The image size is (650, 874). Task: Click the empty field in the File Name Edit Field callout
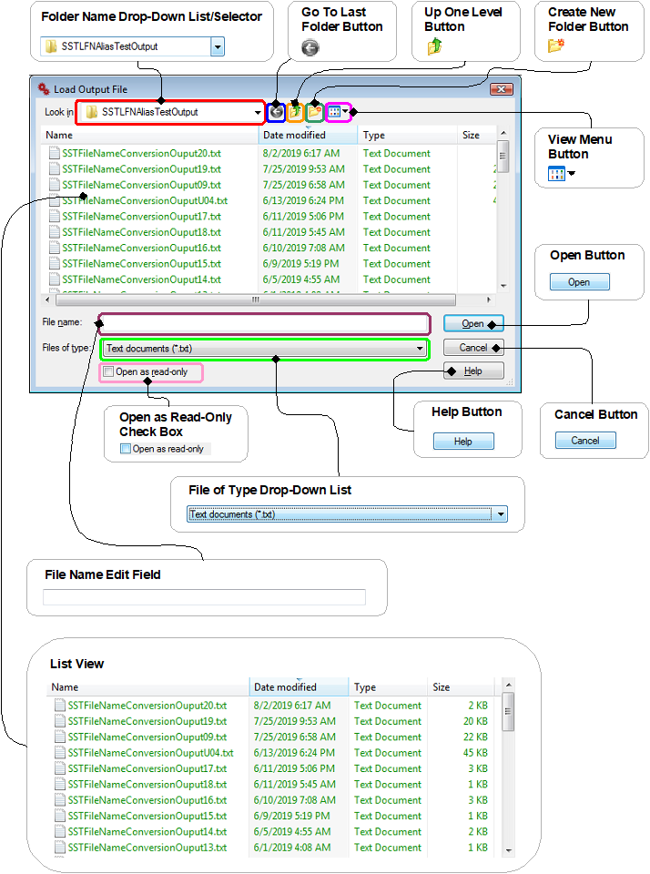coord(204,597)
